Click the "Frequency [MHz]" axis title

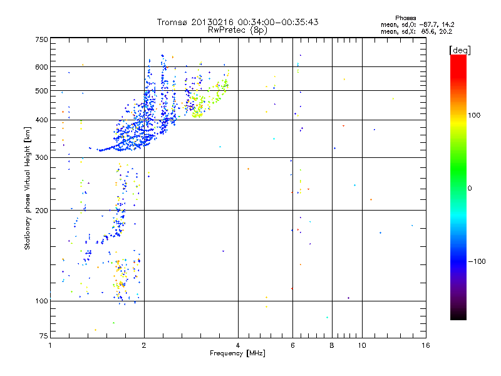237,353
